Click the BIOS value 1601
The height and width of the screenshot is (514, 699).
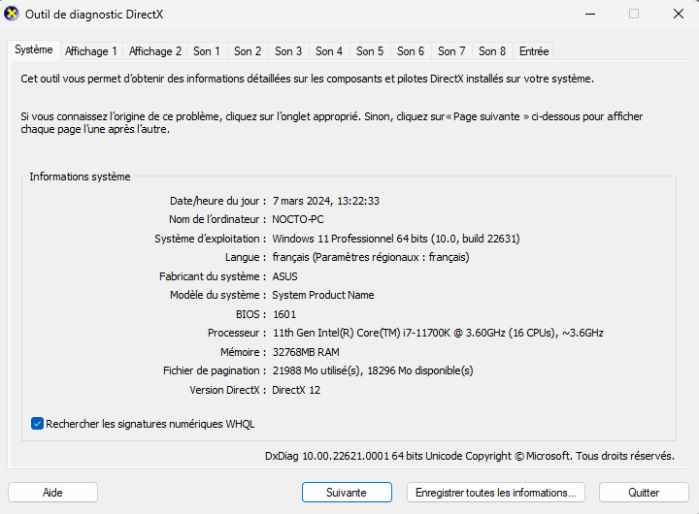pos(284,314)
